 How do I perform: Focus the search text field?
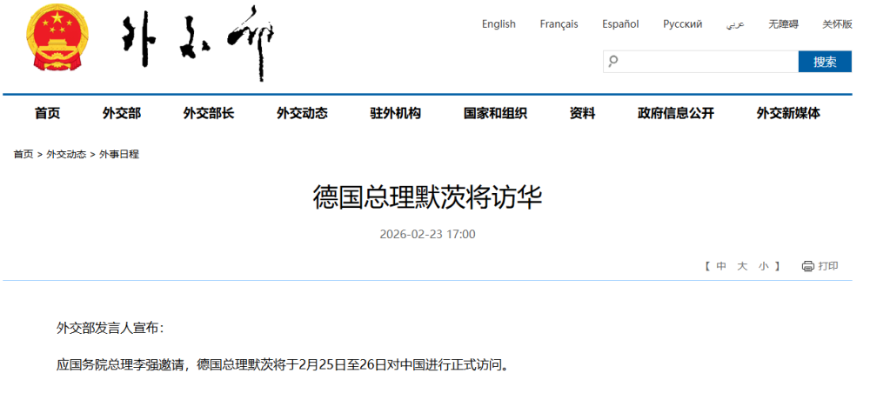[706, 62]
